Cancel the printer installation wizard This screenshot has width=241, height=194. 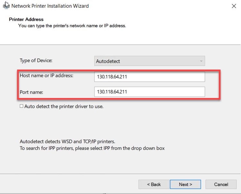click(x=221, y=184)
